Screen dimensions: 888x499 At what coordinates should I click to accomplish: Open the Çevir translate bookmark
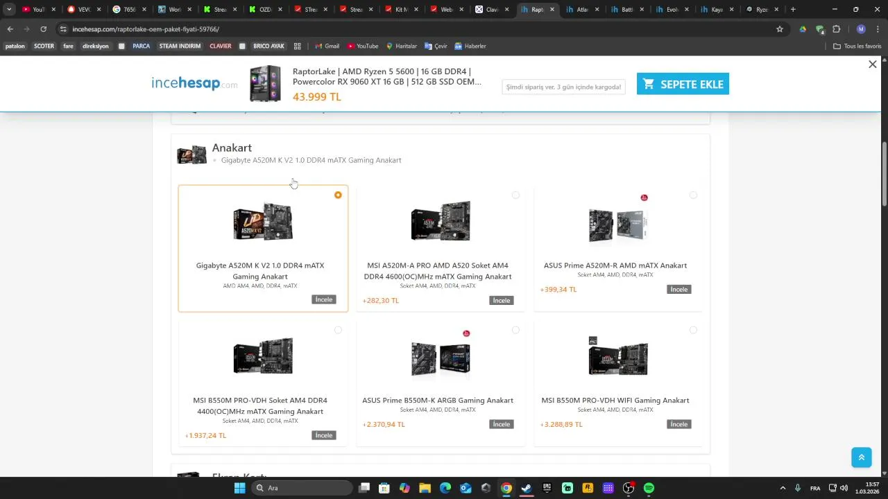point(436,46)
